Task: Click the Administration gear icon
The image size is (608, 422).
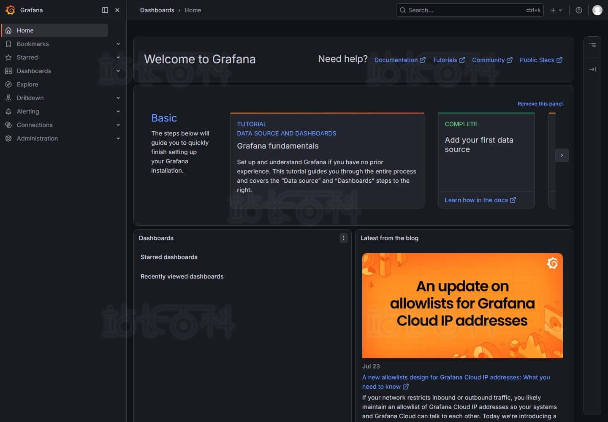Action: click(8, 138)
